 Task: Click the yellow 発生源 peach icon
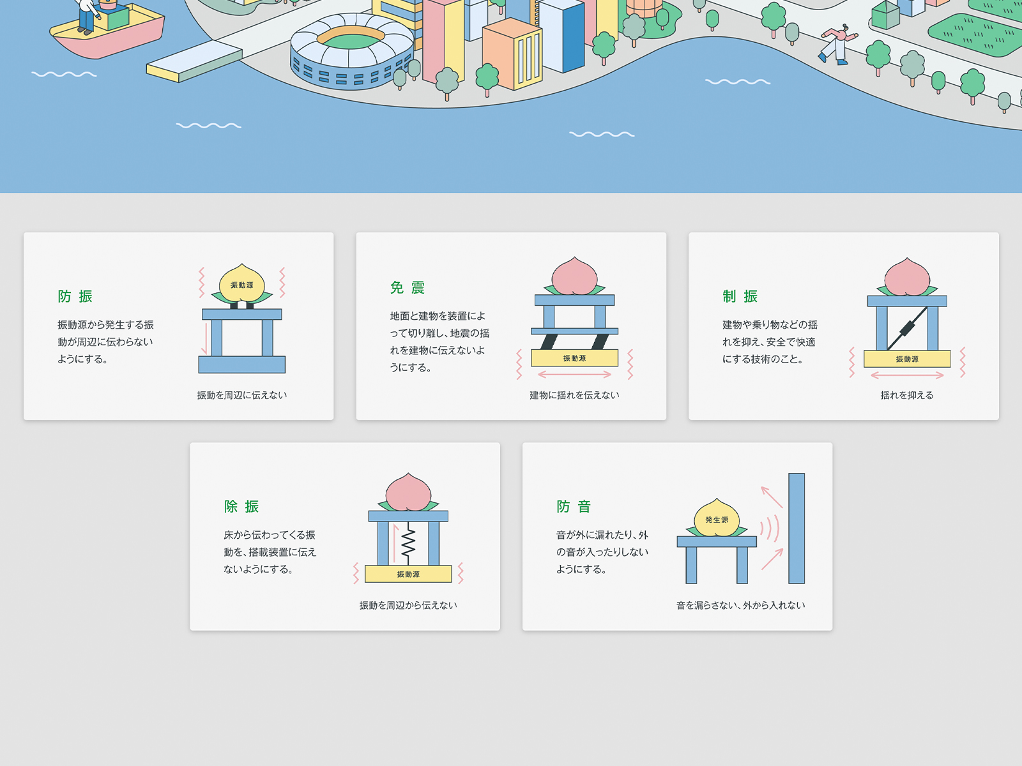point(717,518)
